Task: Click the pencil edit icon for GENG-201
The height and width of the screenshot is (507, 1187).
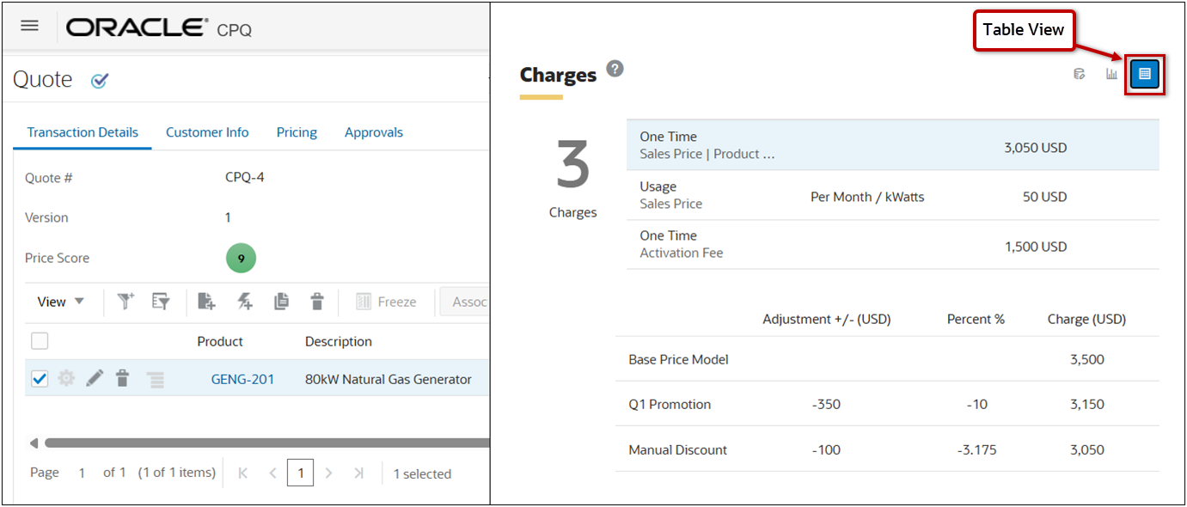Action: (95, 378)
